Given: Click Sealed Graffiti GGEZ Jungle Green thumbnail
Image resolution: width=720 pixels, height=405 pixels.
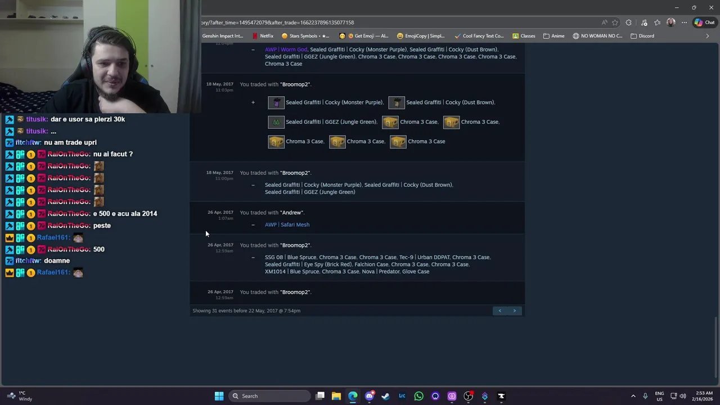Looking at the screenshot, I should (x=276, y=121).
